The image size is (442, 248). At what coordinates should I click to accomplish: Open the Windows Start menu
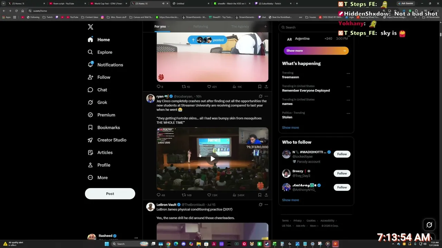pos(107,244)
